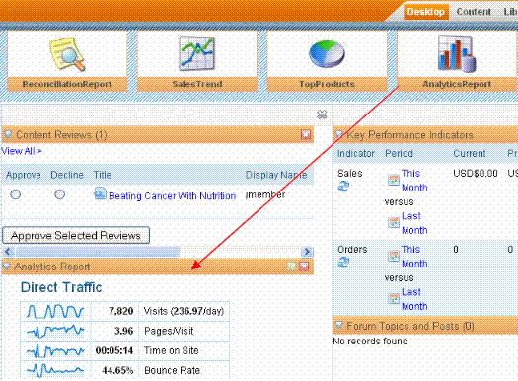518x381 pixels.
Task: Open the View All link
Action: point(22,151)
